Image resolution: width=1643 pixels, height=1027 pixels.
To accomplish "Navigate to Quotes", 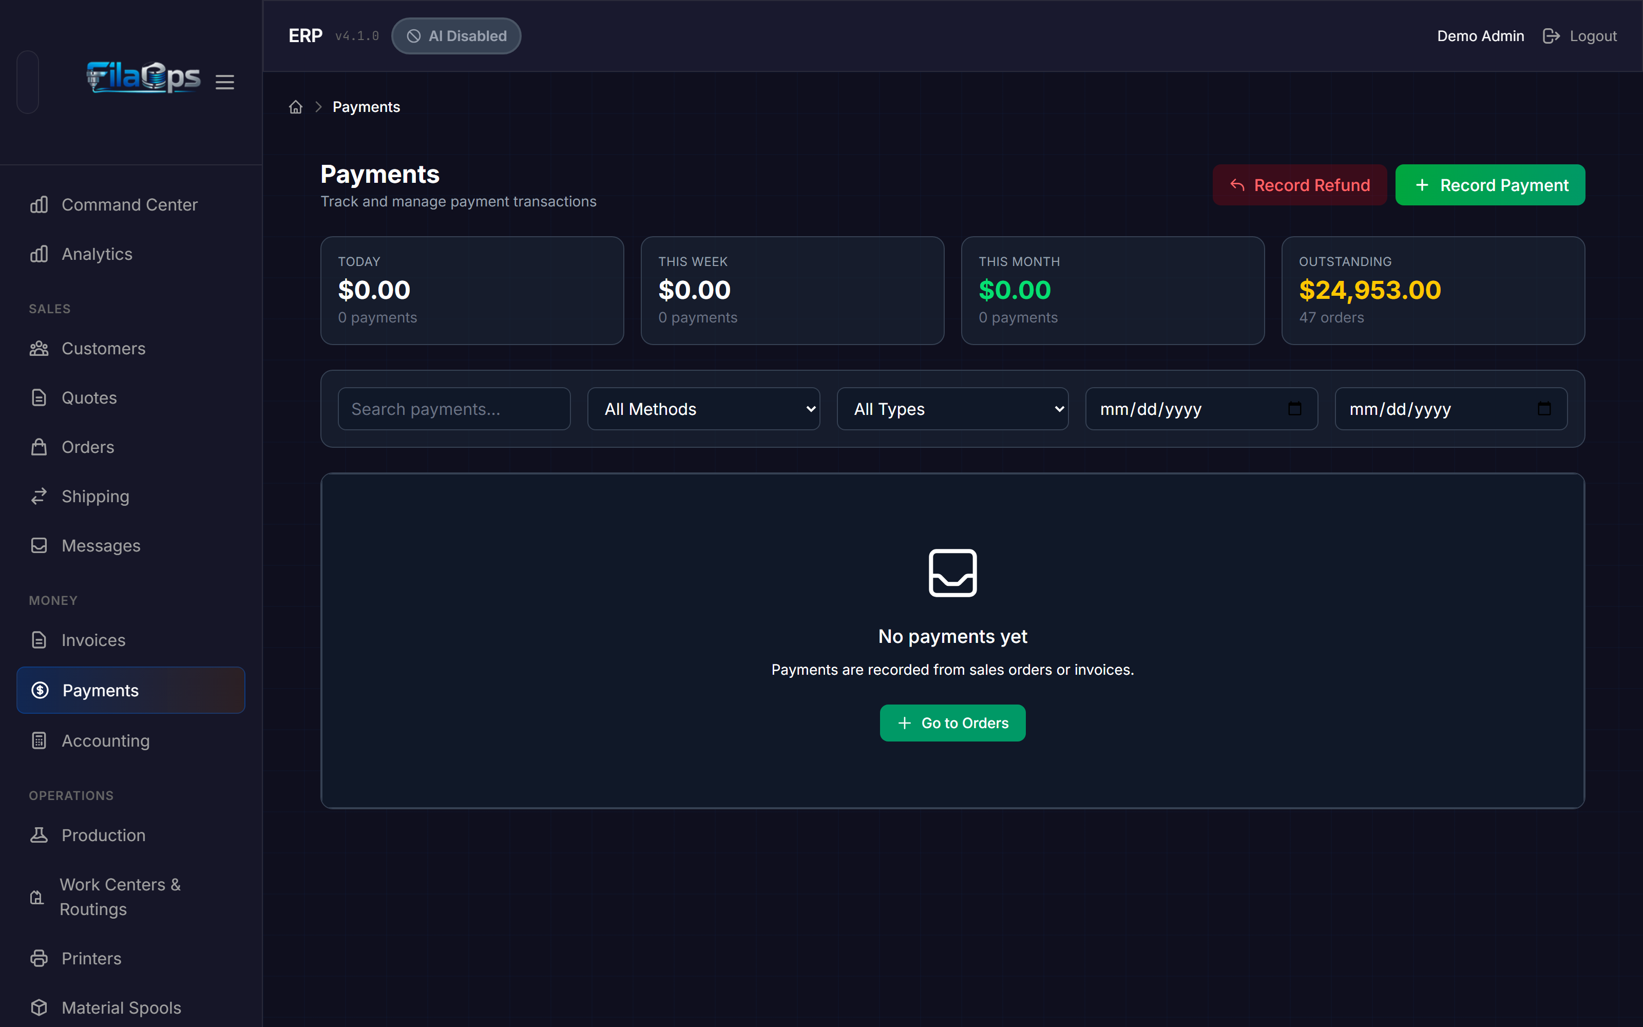I will tap(130, 398).
